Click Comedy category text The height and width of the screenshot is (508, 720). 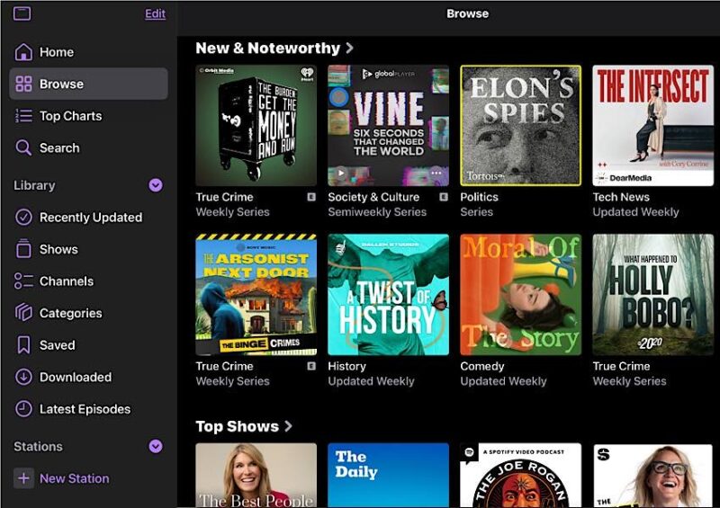(482, 366)
